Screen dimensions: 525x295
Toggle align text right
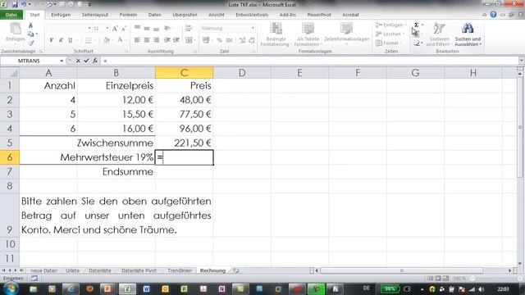click(x=156, y=40)
